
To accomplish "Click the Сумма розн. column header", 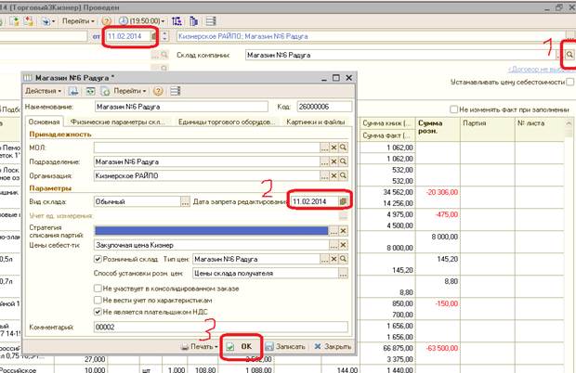I will click(438, 127).
